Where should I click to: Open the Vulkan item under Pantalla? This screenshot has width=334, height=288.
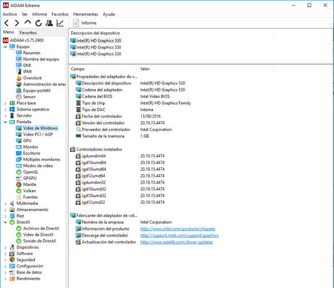(30, 190)
